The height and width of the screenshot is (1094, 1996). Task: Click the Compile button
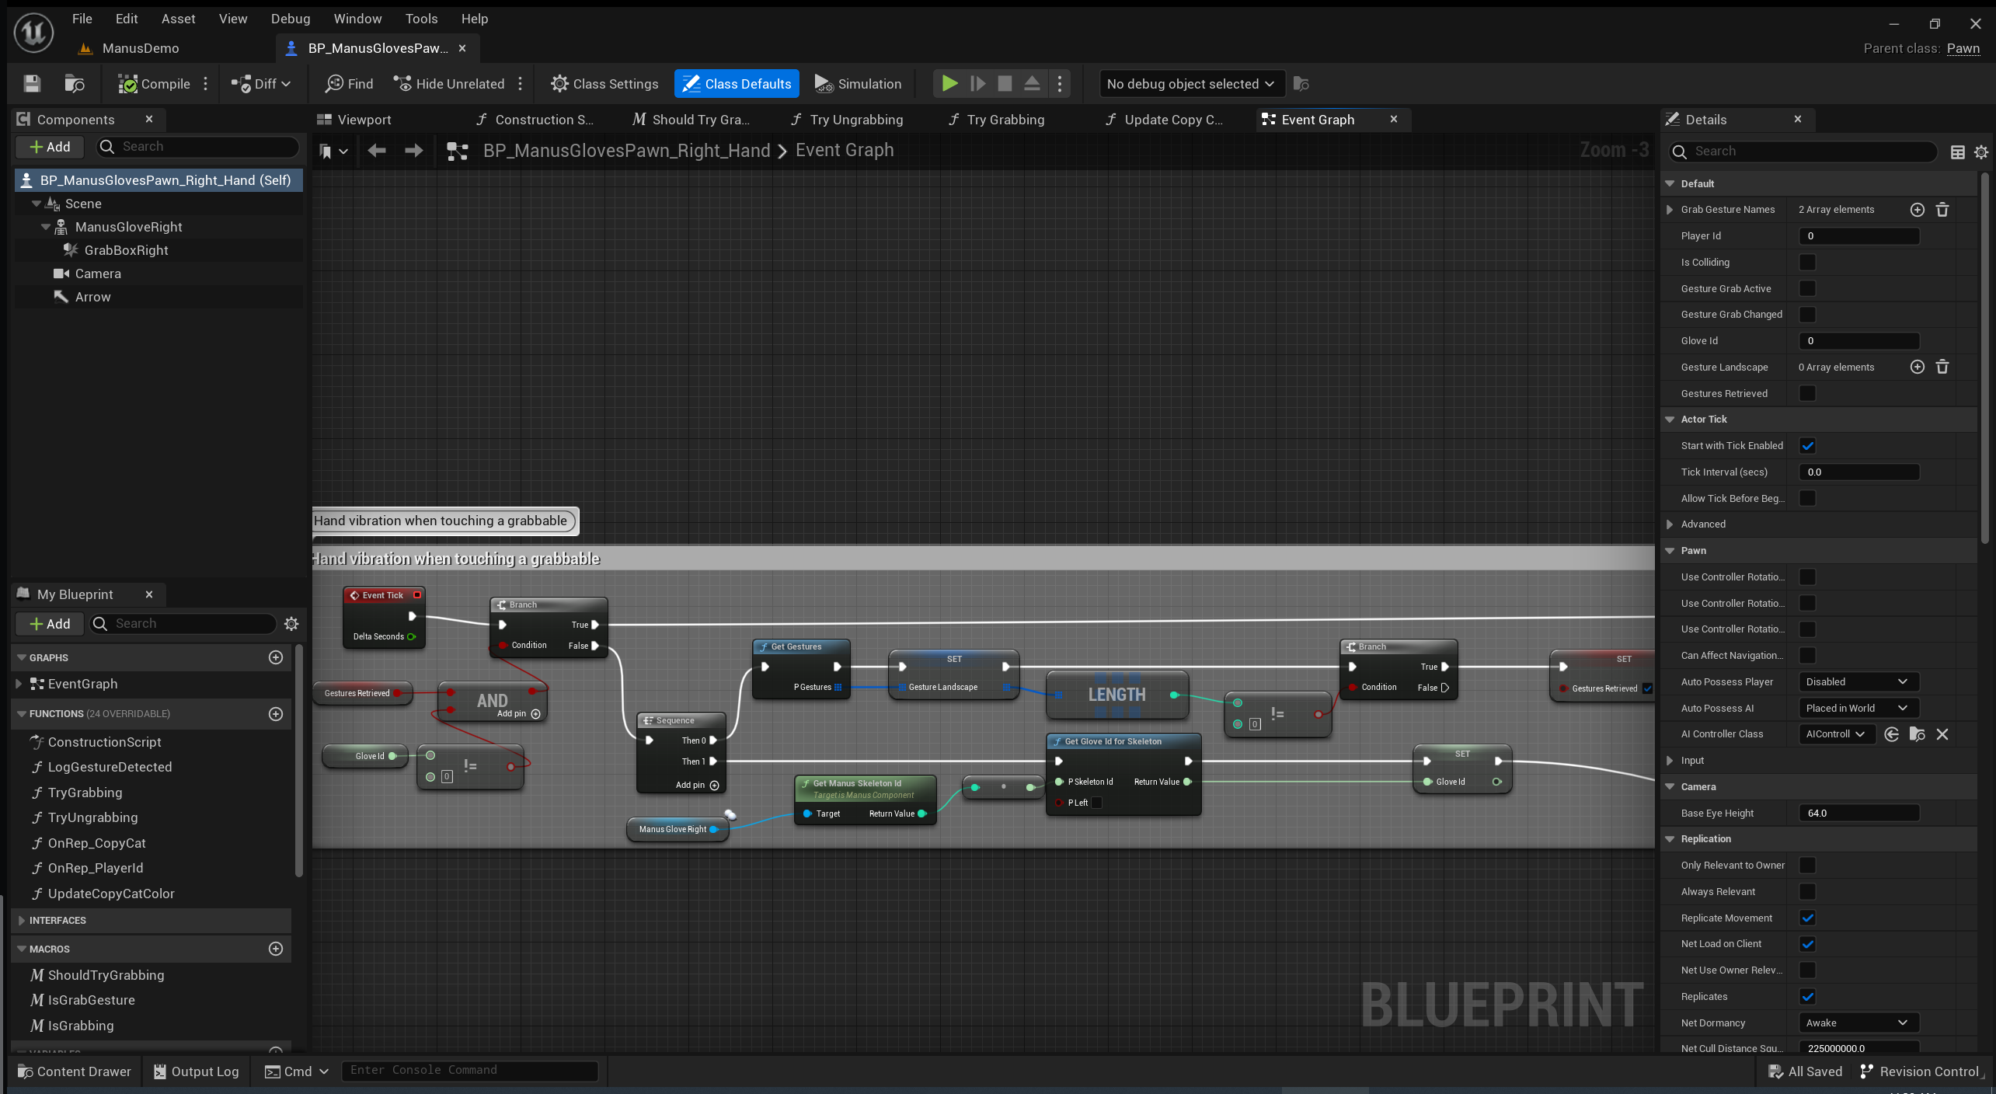155,84
